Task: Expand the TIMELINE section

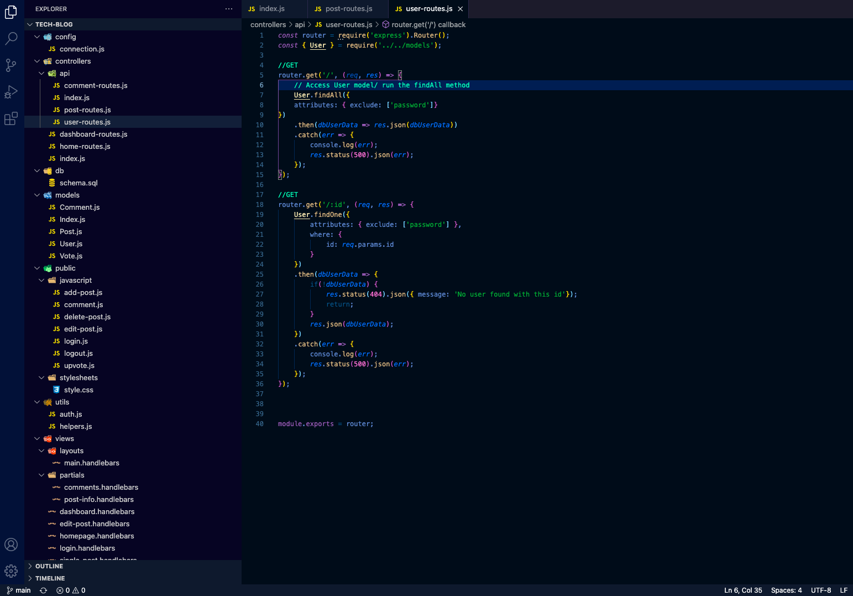Action: coord(133,578)
